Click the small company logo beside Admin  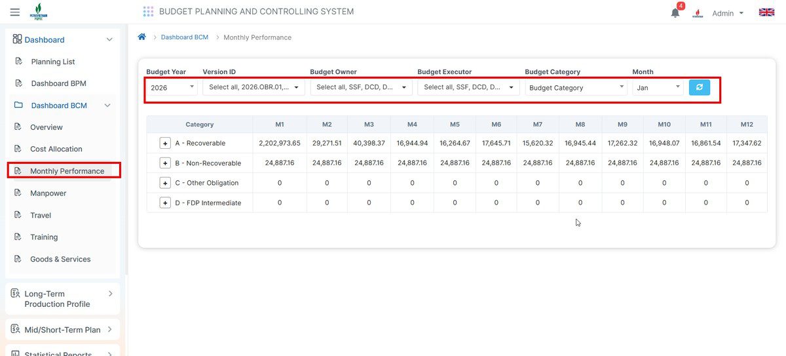click(x=698, y=13)
